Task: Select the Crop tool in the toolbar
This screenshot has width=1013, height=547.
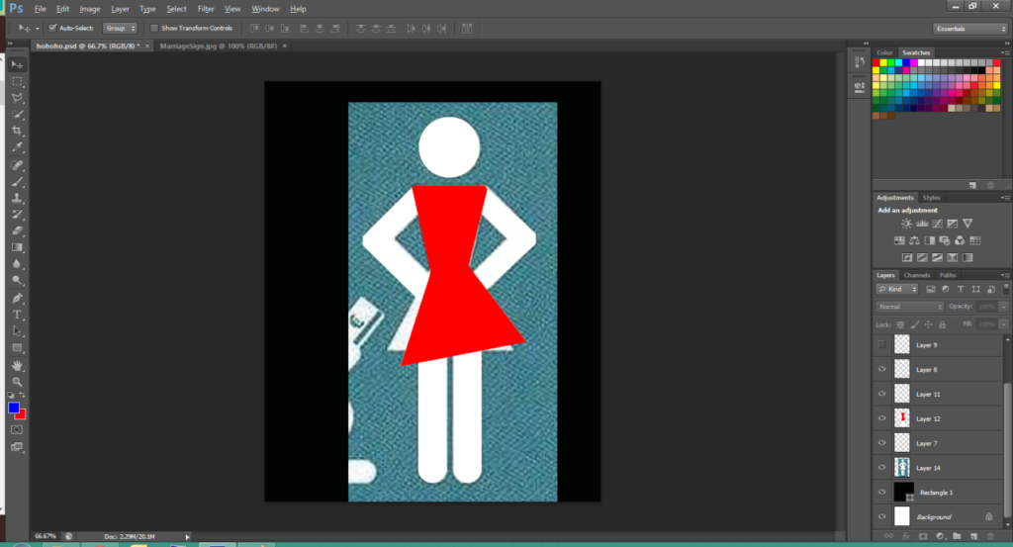Action: coord(18,131)
